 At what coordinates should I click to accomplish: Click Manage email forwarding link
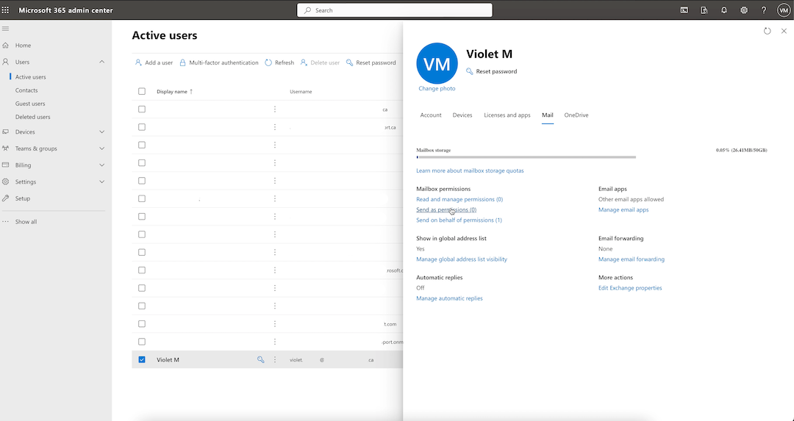pos(631,259)
